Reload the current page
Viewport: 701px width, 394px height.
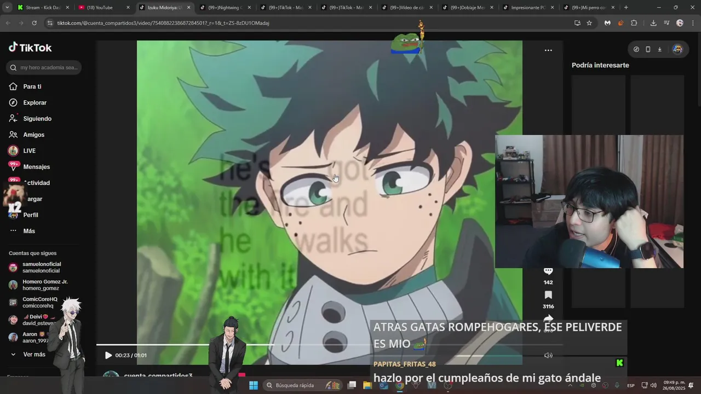click(34, 23)
